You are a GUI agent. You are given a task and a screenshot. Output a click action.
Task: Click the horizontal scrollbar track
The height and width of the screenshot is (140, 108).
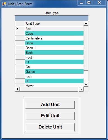pos(49,89)
